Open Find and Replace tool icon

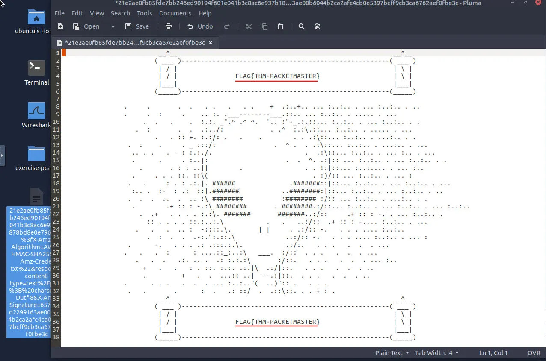point(318,26)
